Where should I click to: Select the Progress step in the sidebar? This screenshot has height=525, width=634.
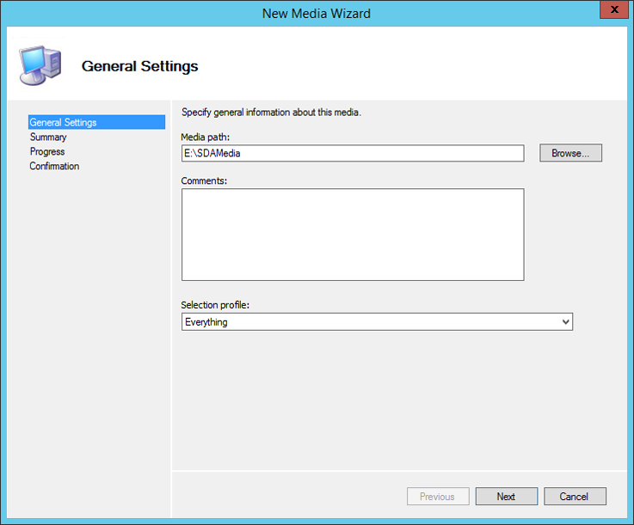[x=47, y=152]
